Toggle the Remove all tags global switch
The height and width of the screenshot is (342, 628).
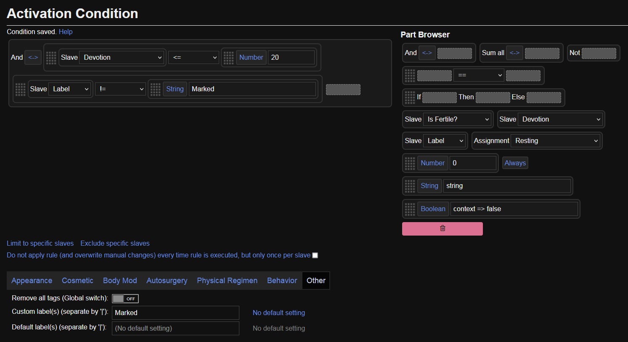click(x=125, y=299)
